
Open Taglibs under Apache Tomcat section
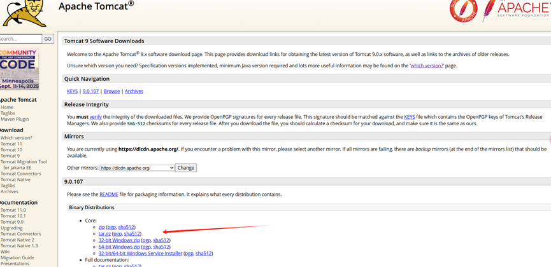[8, 113]
